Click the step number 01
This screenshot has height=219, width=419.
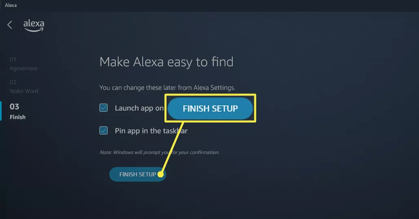(x=13, y=59)
